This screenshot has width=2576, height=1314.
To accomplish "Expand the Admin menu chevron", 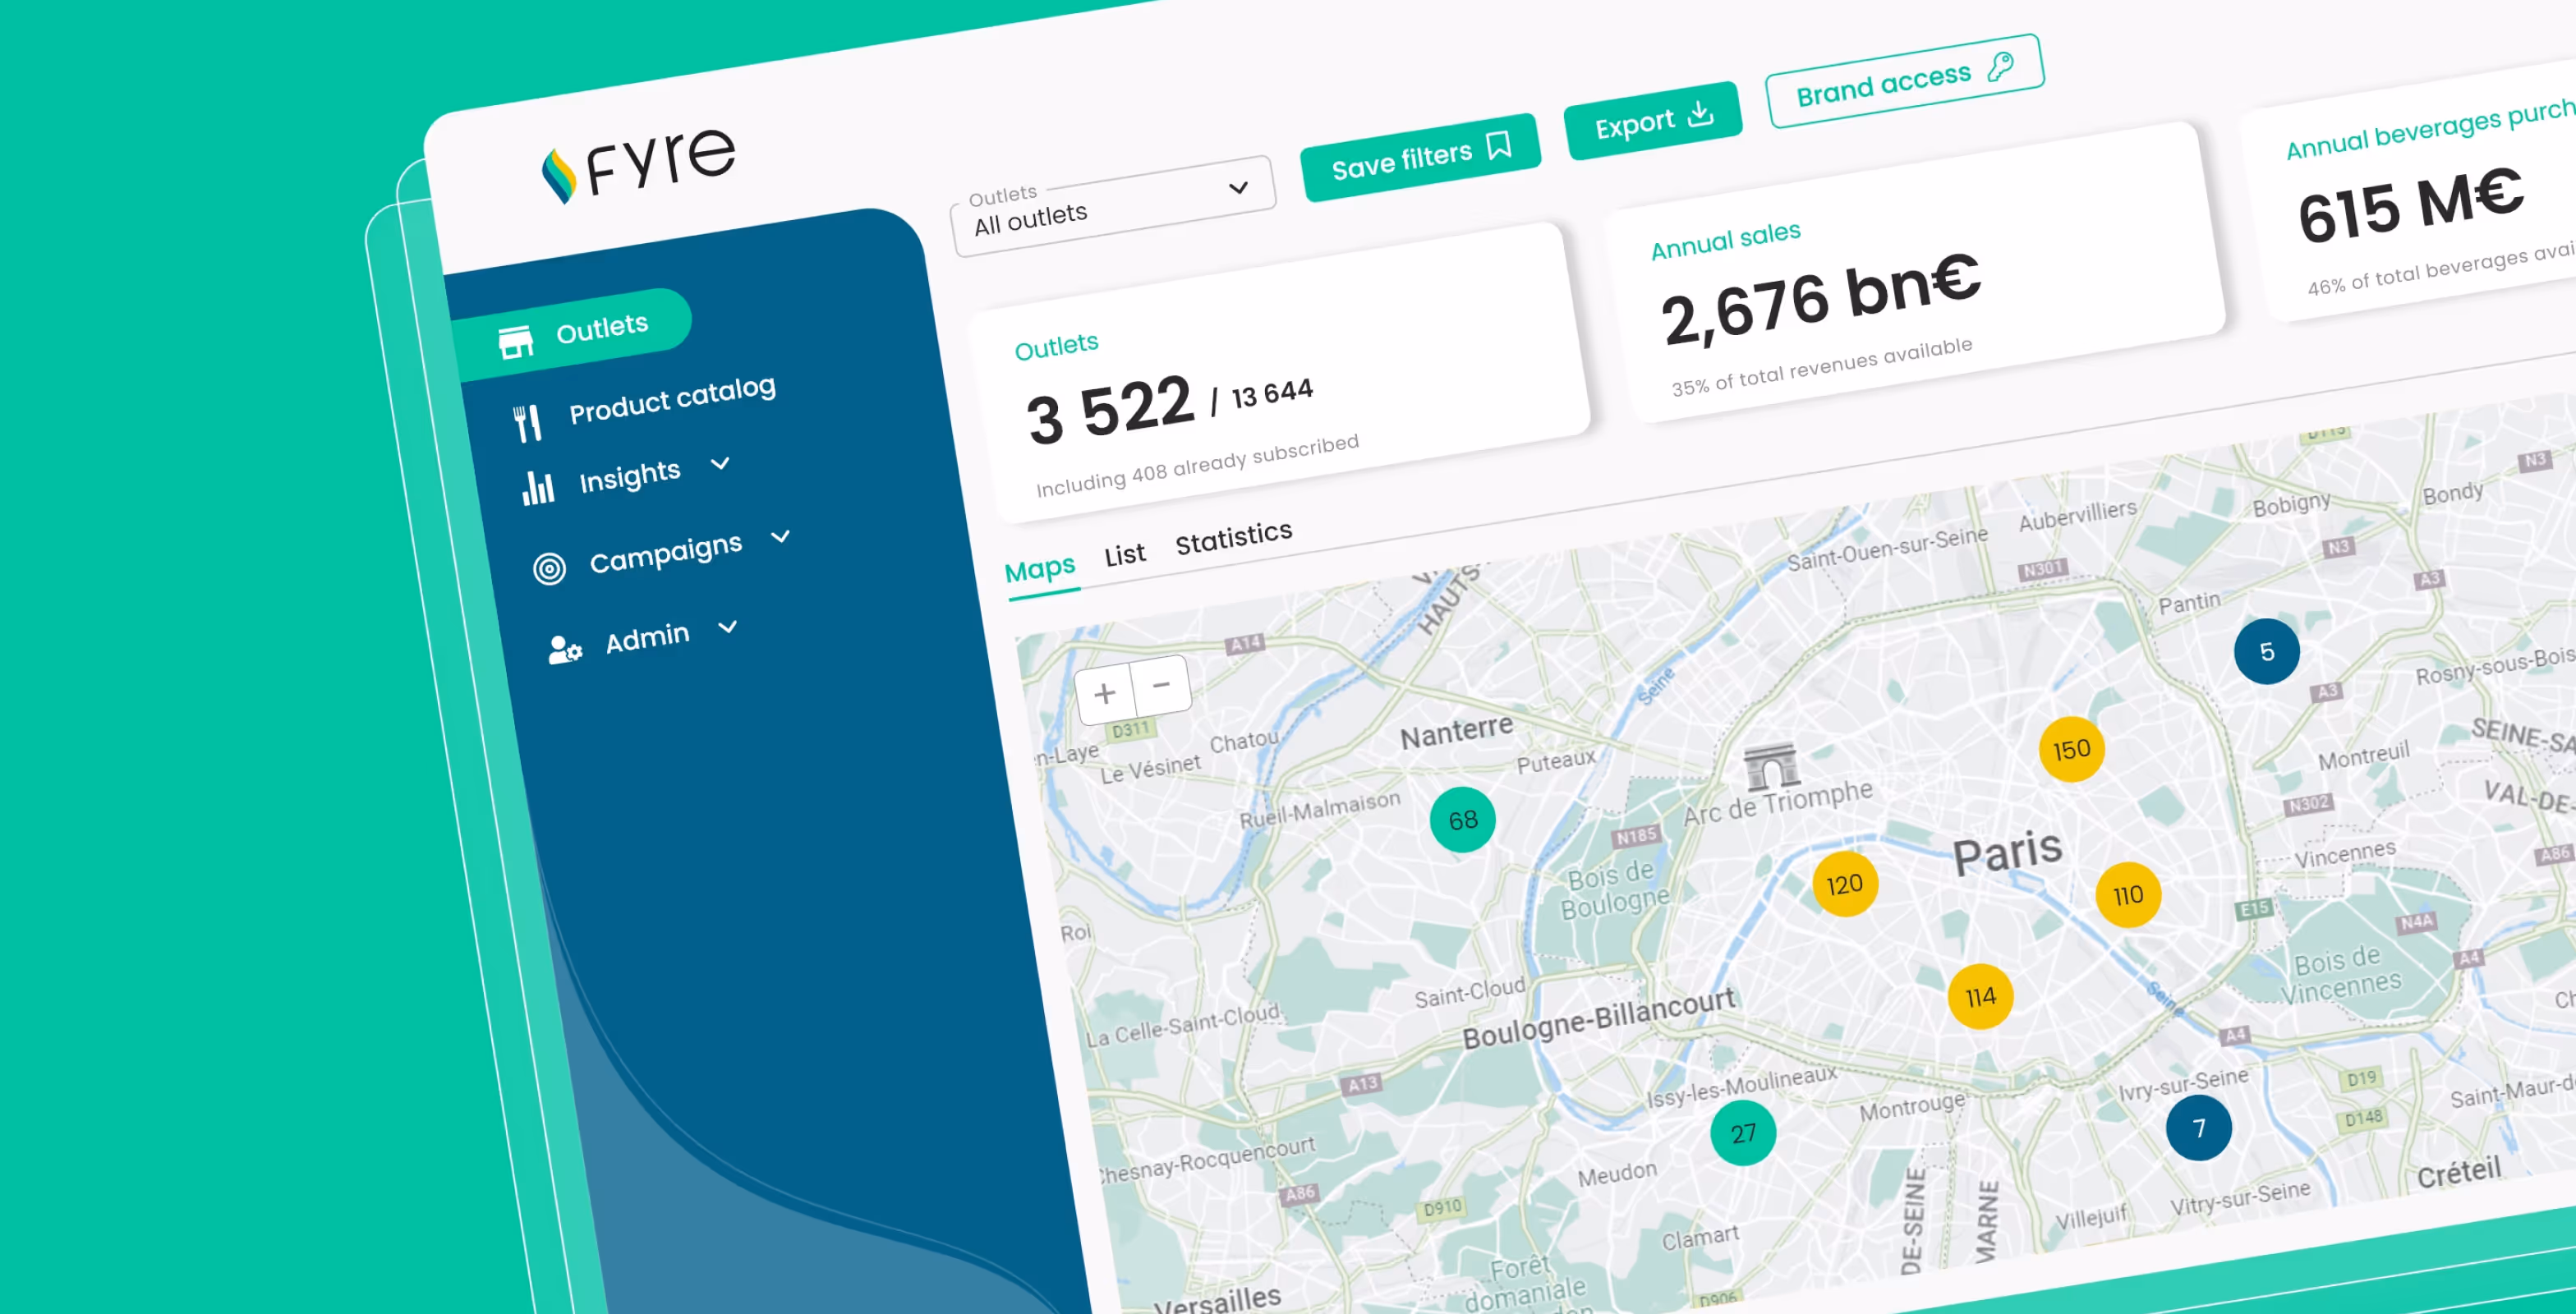I will pos(728,627).
